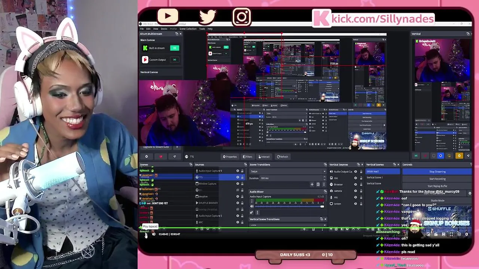479x269 pixels.
Task: Open the Scene Collection menu
Action: click(x=188, y=29)
